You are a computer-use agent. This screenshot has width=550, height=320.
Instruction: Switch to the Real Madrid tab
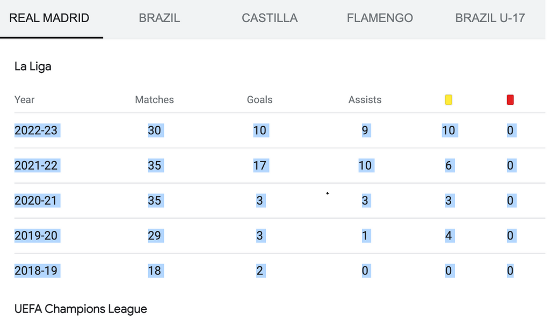tap(49, 18)
